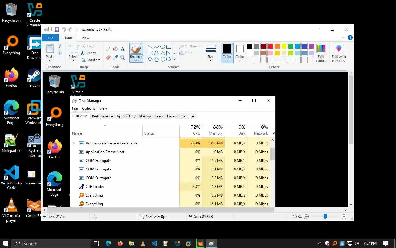
Task: Open the Resize and Skew dialog
Action: (89, 53)
